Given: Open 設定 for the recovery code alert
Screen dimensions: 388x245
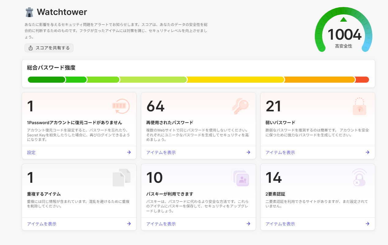Looking at the screenshot, I should tap(31, 152).
